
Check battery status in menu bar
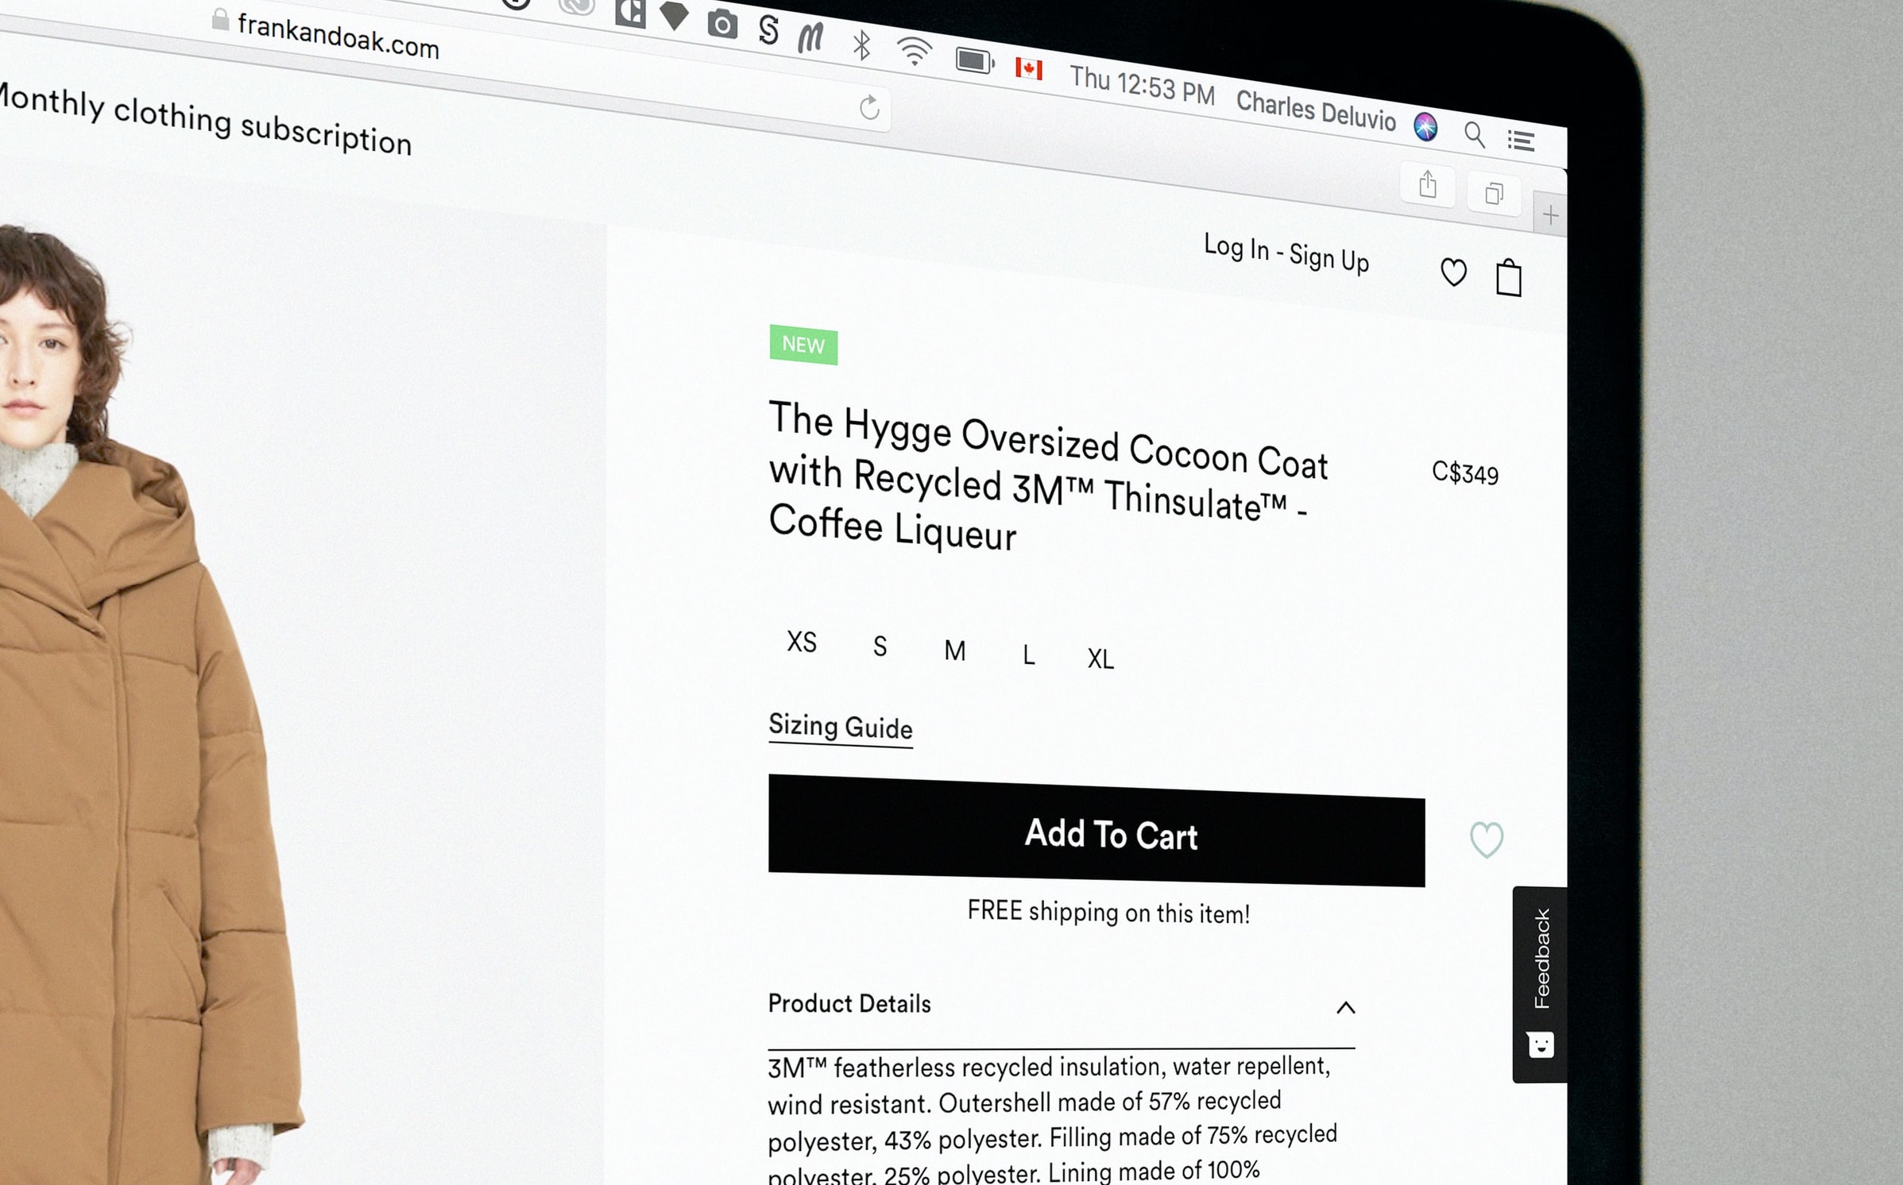pos(974,60)
